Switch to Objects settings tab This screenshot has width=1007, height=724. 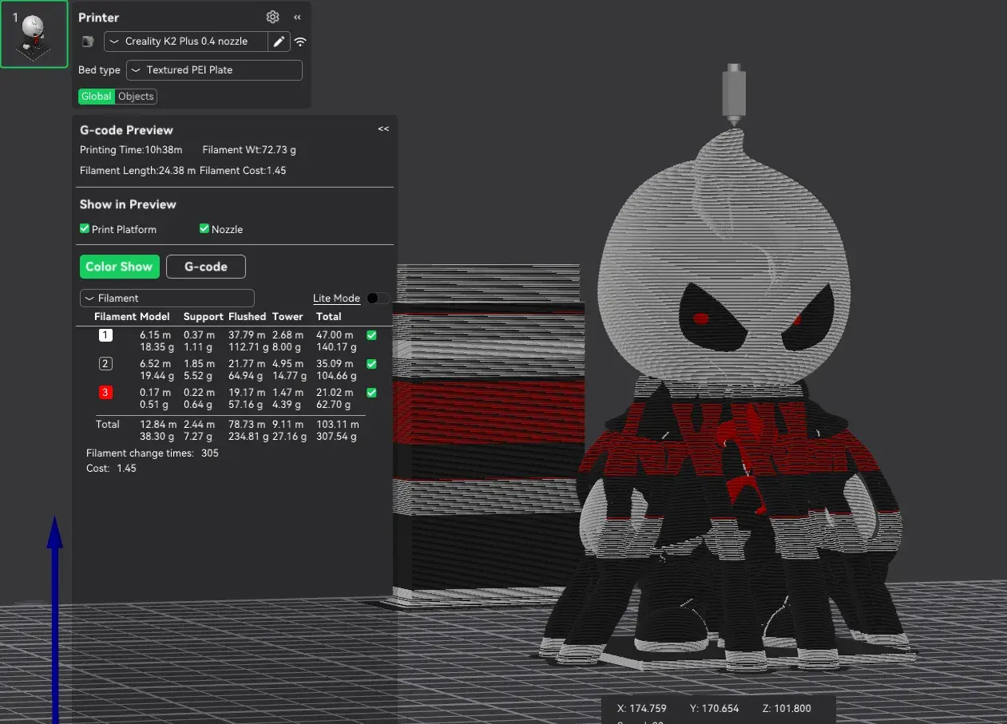point(136,96)
